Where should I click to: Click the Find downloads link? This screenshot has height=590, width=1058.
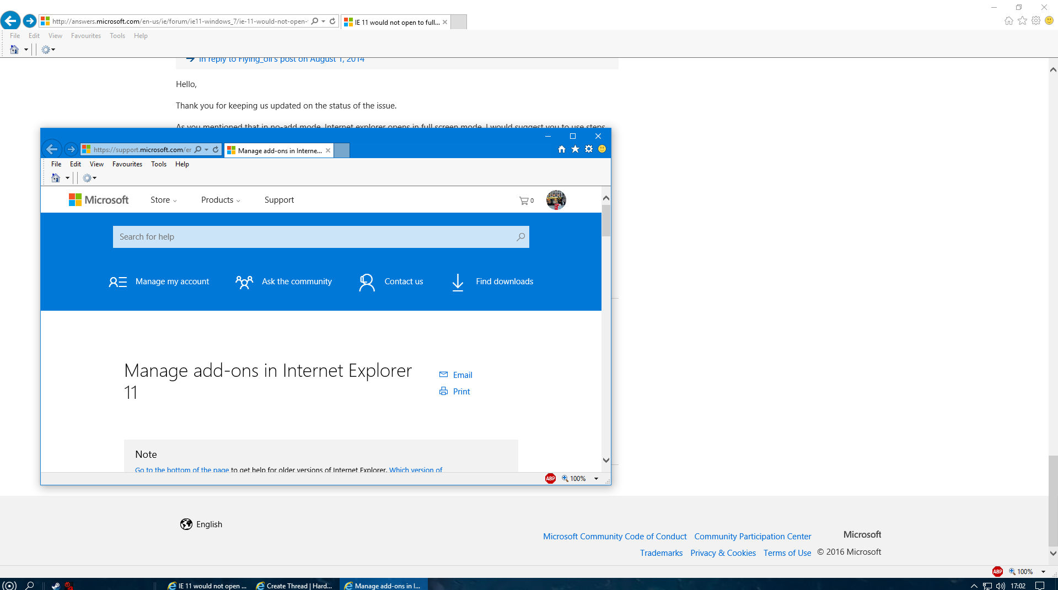[x=504, y=282]
